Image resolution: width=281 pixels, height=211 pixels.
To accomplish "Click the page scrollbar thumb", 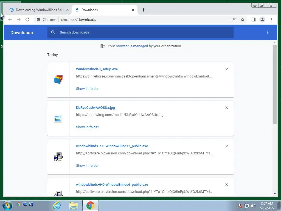I will coord(275,84).
